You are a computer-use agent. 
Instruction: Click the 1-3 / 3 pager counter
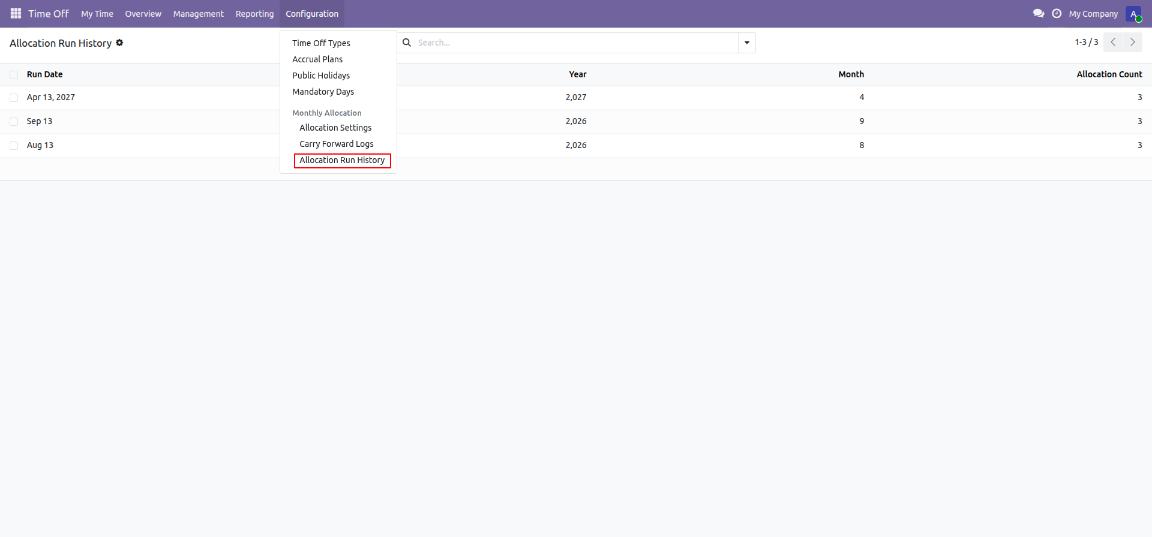click(1087, 42)
